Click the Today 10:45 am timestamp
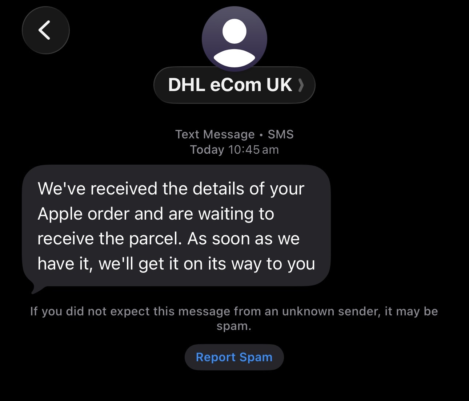Image resolution: width=469 pixels, height=401 pixels. tap(234, 150)
